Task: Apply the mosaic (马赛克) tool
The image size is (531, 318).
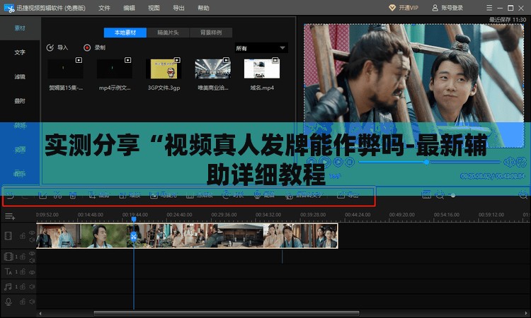Action: [164, 195]
